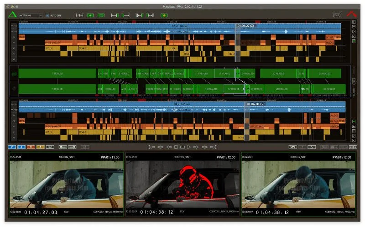Click the left-slider trim button

63,147
